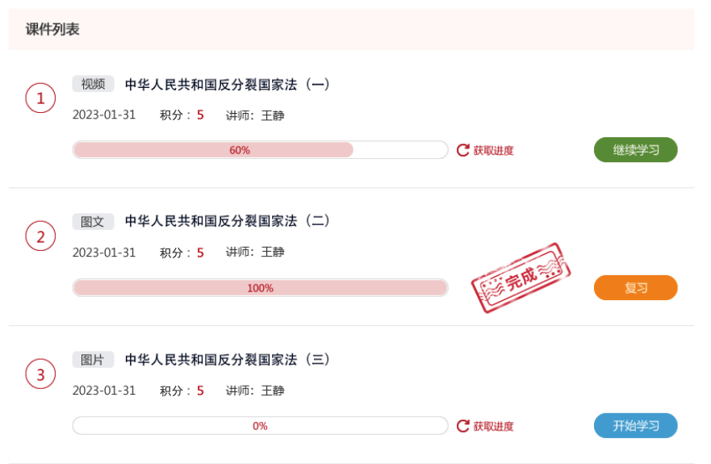
Task: Click the circled number 1 icon
Action: (x=40, y=98)
